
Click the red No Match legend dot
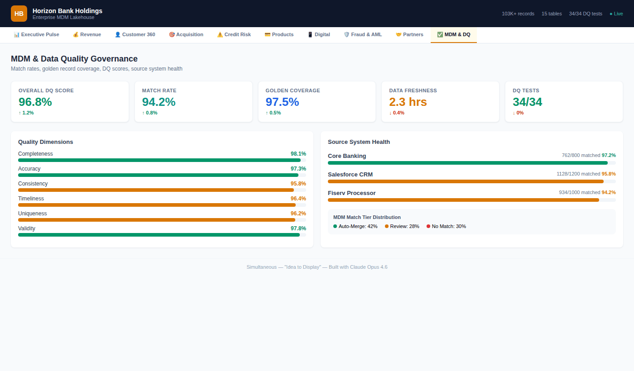coord(428,226)
